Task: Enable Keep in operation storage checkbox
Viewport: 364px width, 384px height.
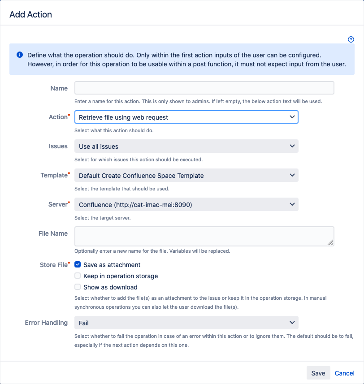Action: click(x=78, y=276)
